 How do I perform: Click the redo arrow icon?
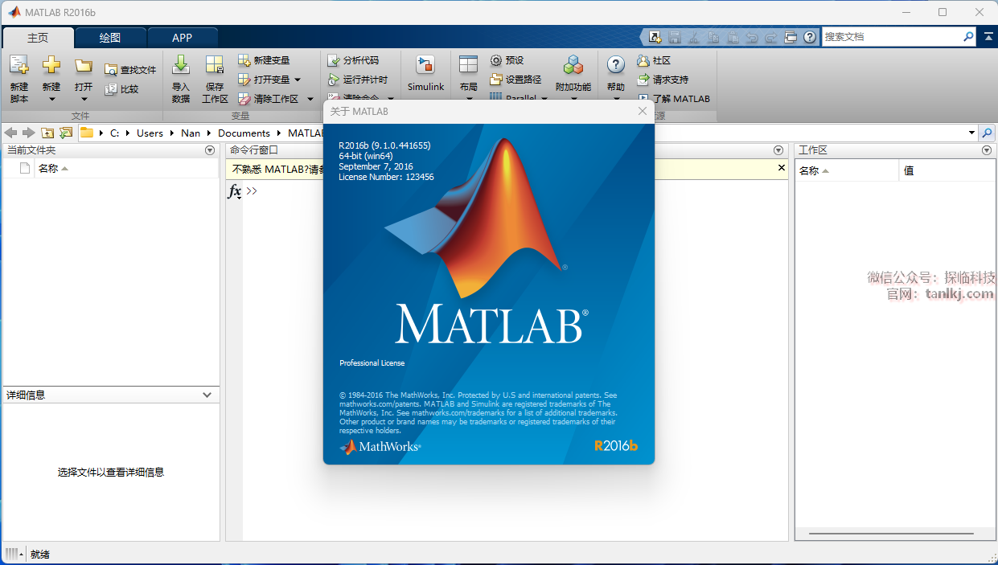point(770,37)
